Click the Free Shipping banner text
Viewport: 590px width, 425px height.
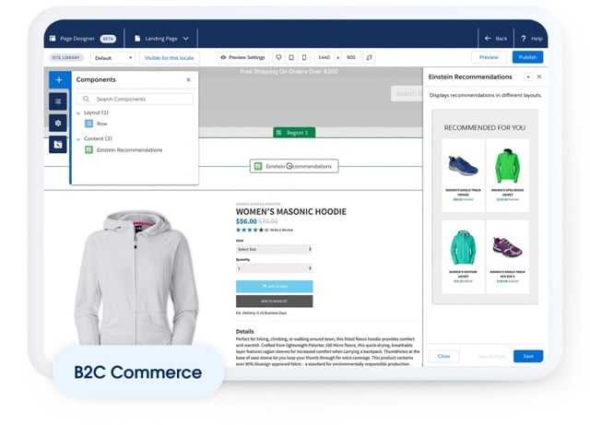289,72
